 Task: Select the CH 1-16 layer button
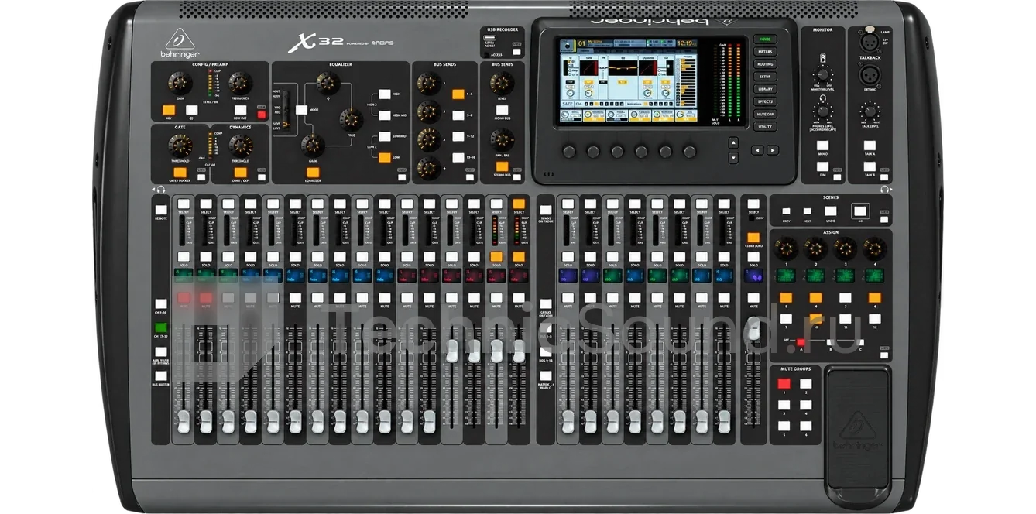tap(160, 303)
